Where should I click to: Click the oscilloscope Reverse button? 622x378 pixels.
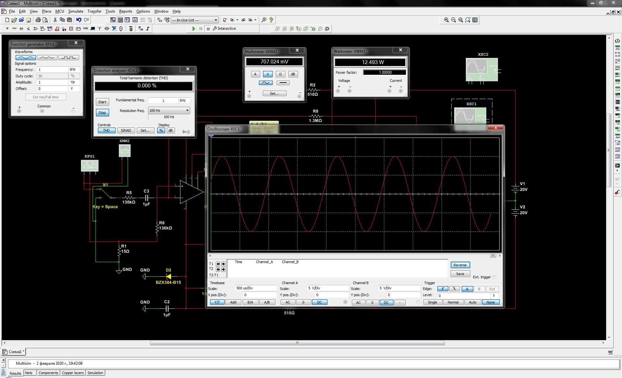pos(460,265)
